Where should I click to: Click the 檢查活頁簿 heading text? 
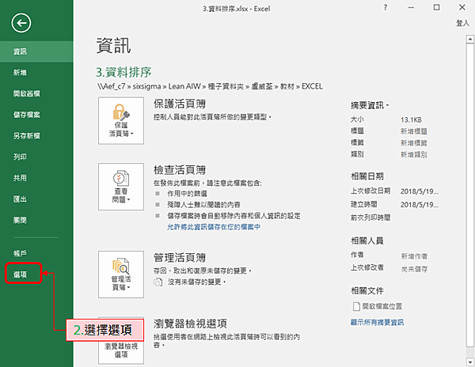[180, 170]
